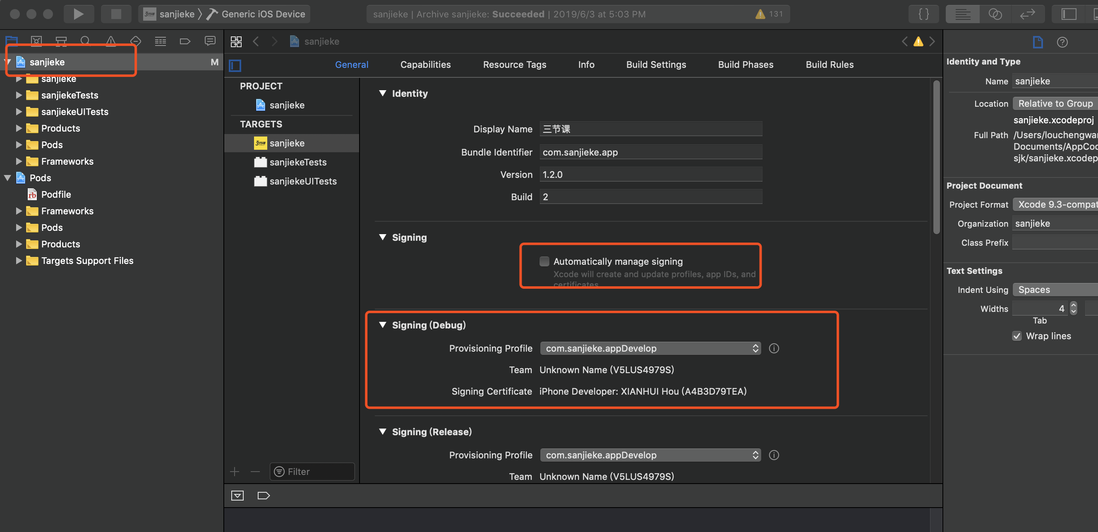Collapse the Identity section triangle

tap(382, 93)
